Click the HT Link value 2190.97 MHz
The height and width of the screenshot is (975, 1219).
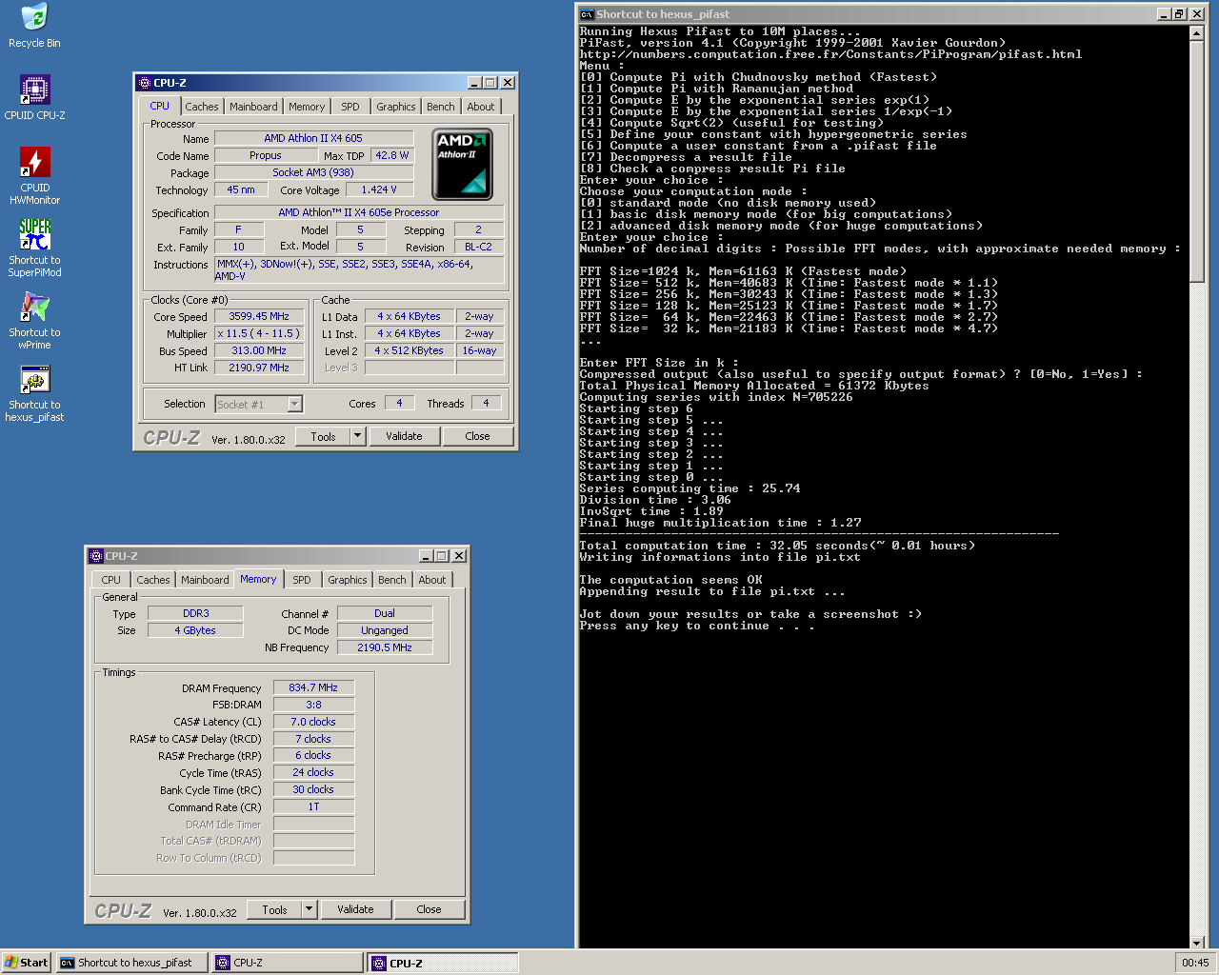point(259,368)
